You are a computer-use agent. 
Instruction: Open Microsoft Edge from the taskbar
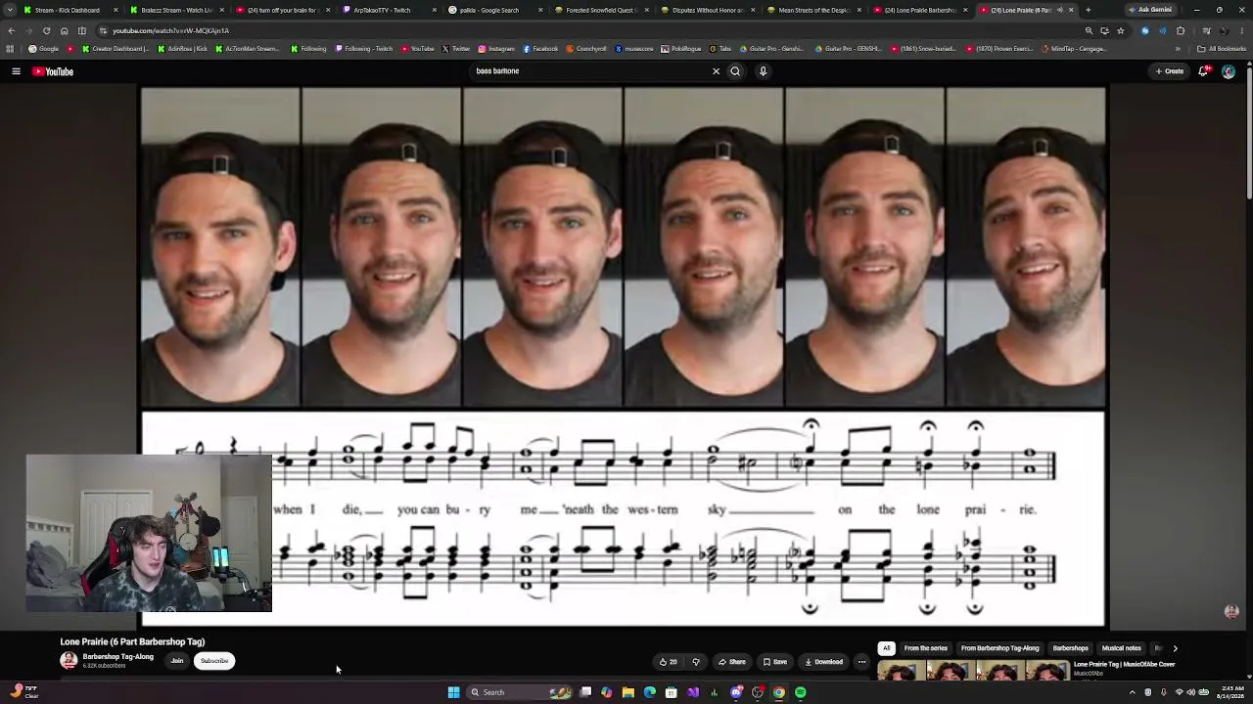tap(650, 692)
